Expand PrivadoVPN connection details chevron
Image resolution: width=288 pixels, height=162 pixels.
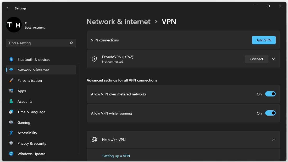[274, 59]
